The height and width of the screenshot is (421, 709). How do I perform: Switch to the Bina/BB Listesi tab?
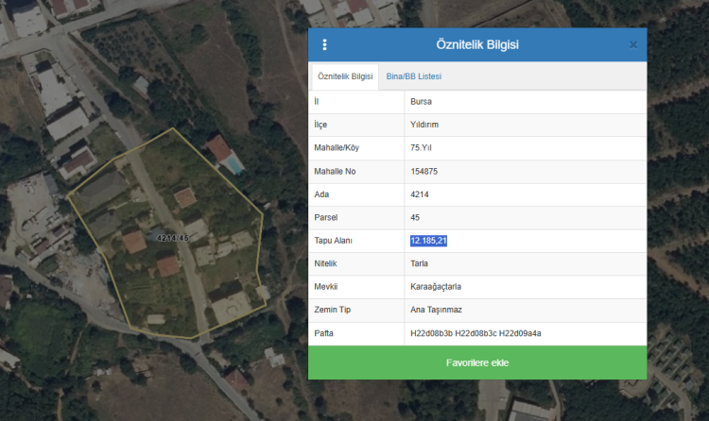click(413, 76)
